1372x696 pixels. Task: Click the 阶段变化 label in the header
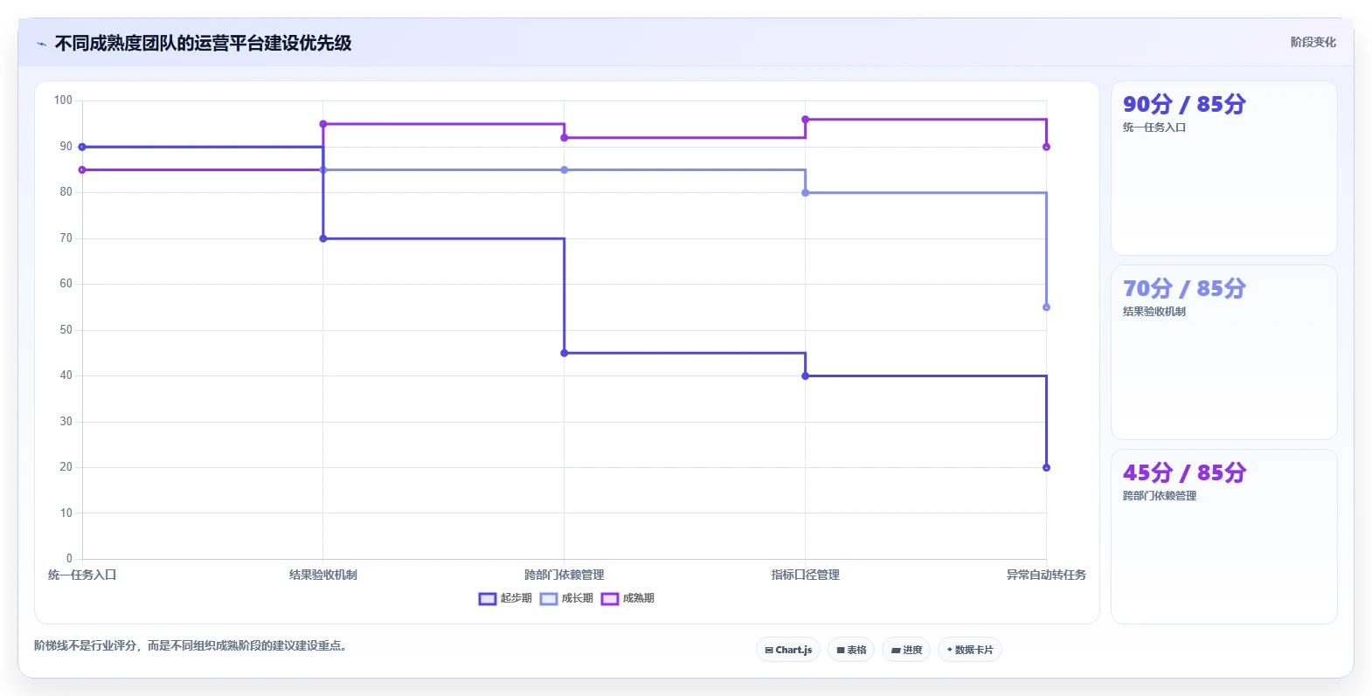(x=1313, y=42)
